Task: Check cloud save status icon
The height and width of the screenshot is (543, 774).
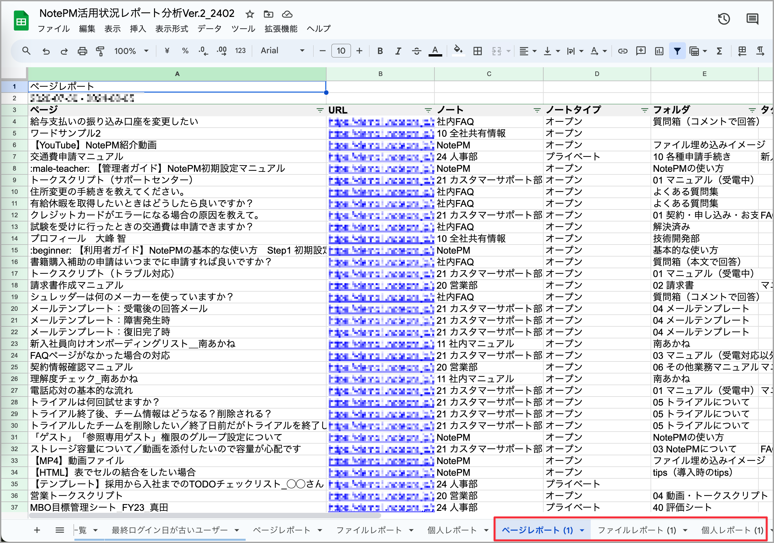Action: click(287, 14)
